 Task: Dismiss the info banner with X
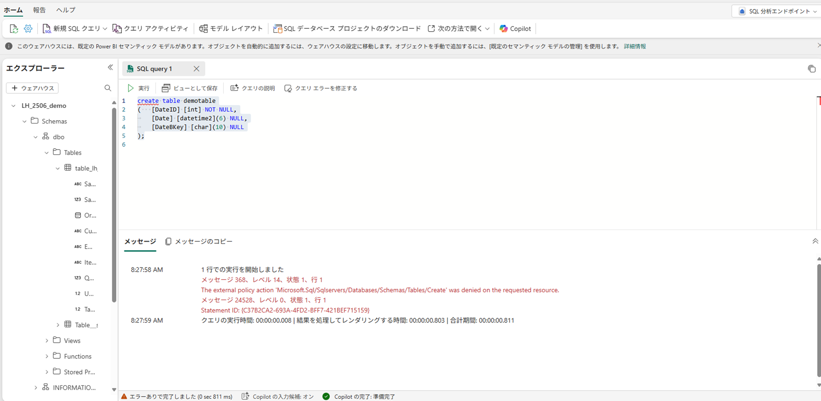(x=819, y=45)
